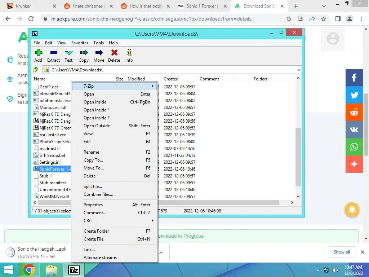Click the volume icon in system tray
The width and height of the screenshot is (369, 277).
(x=335, y=270)
